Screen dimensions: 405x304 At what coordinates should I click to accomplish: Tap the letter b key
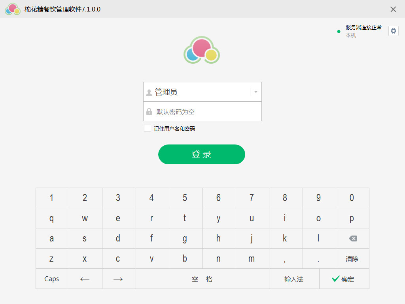(186, 258)
